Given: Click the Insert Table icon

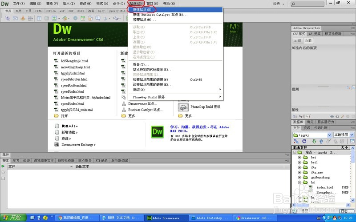Looking at the screenshot, I should tap(39, 18).
